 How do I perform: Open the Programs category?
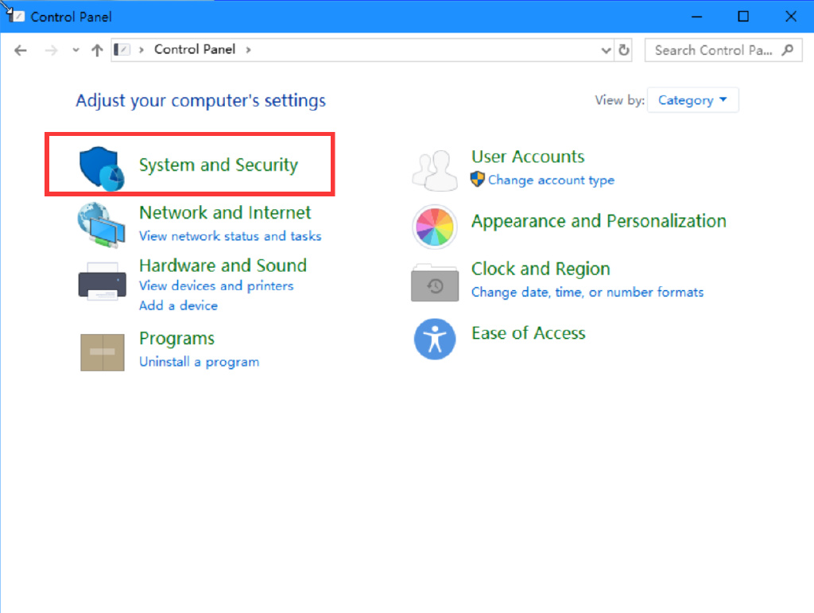[x=176, y=339]
